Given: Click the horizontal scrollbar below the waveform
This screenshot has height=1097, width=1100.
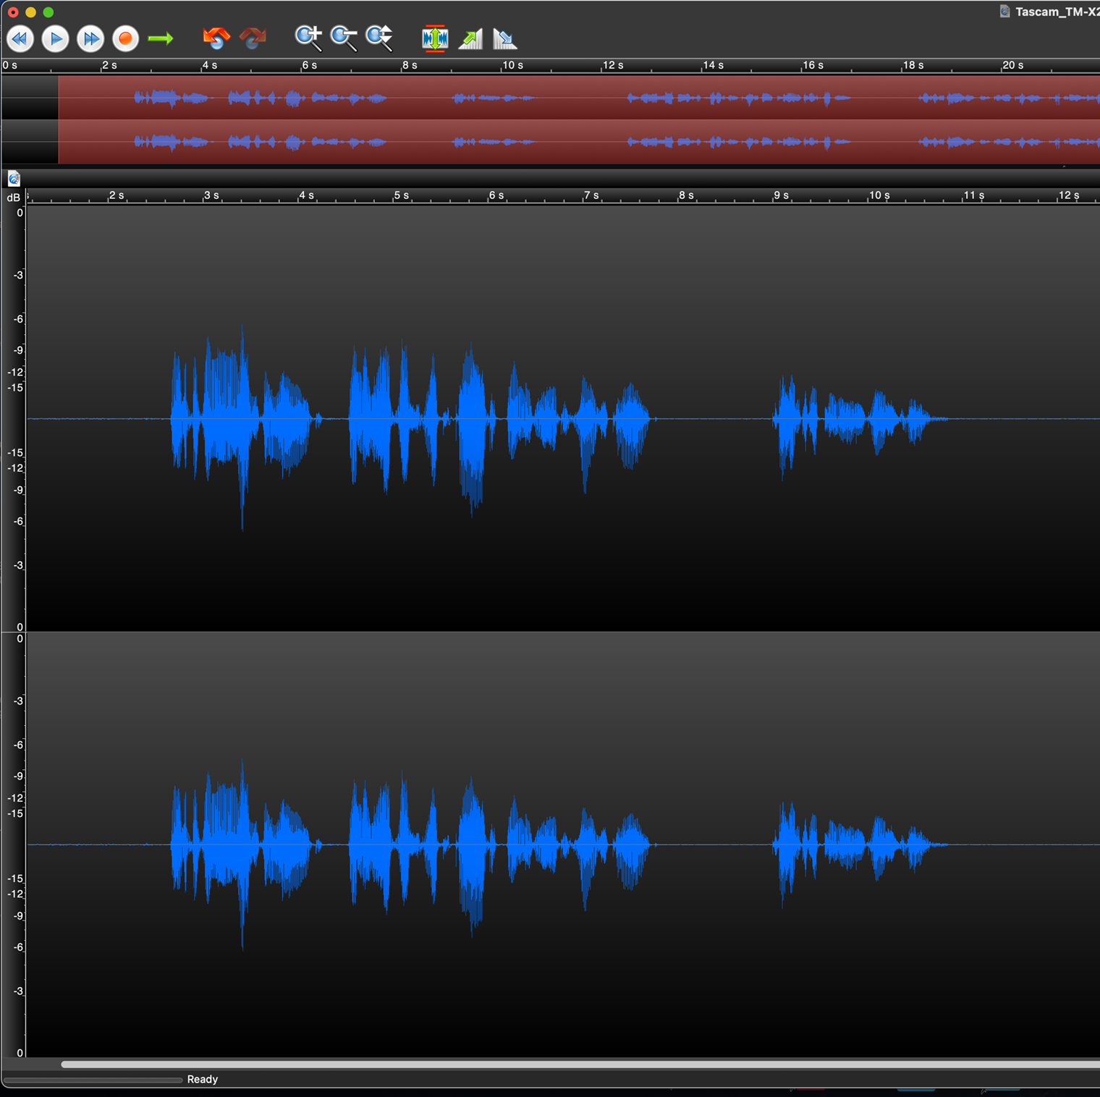Looking at the screenshot, I should point(580,1064).
